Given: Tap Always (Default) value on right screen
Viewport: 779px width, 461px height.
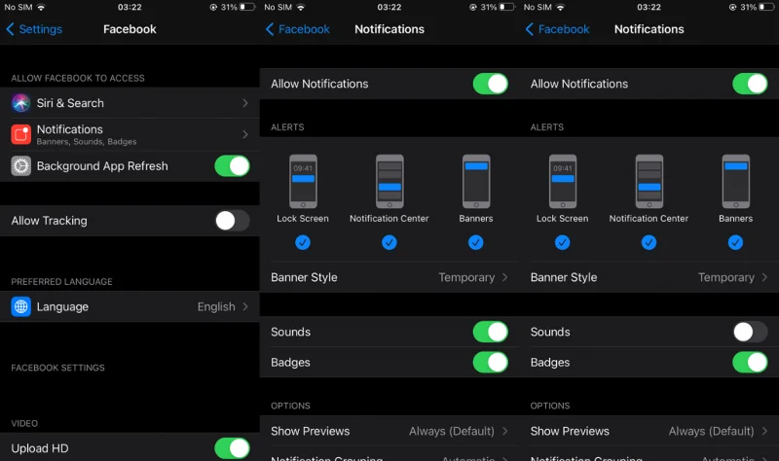Looking at the screenshot, I should pos(712,431).
